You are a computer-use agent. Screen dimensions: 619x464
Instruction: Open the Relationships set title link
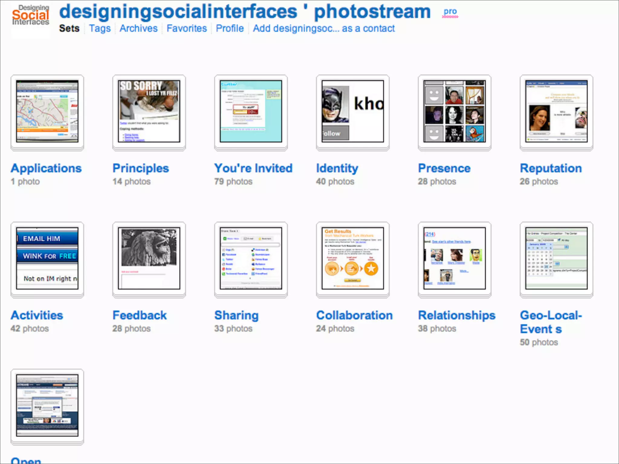click(x=457, y=315)
